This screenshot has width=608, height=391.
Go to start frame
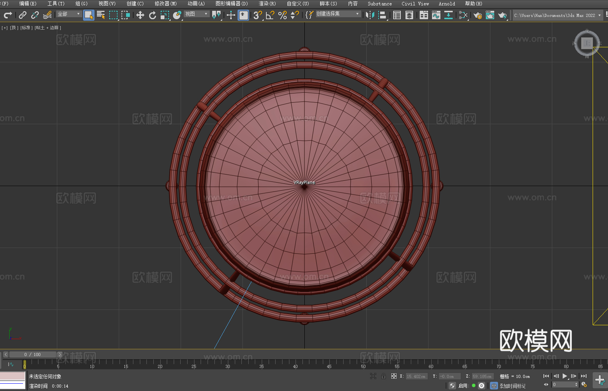[546, 376]
